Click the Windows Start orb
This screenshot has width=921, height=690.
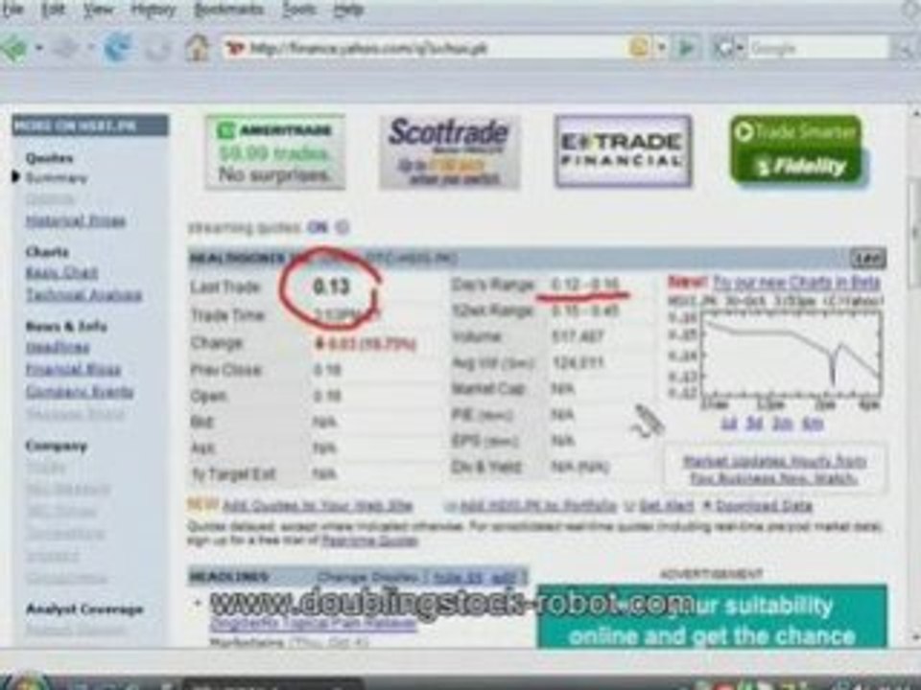pyautogui.click(x=28, y=681)
